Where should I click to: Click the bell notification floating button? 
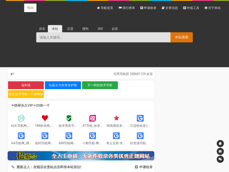[220, 143]
